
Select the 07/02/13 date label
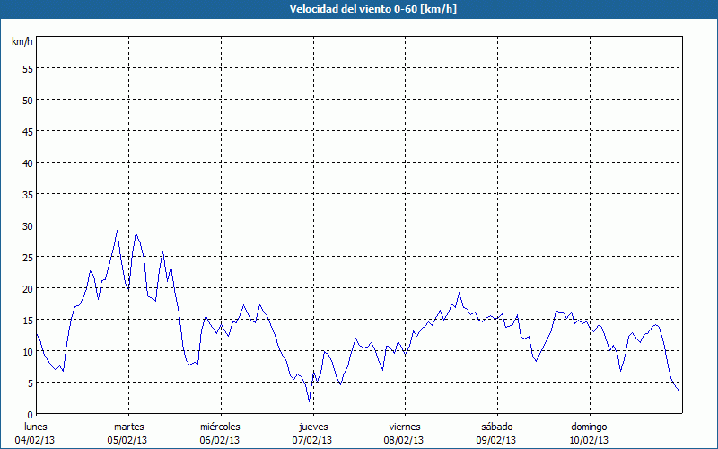coord(312,440)
